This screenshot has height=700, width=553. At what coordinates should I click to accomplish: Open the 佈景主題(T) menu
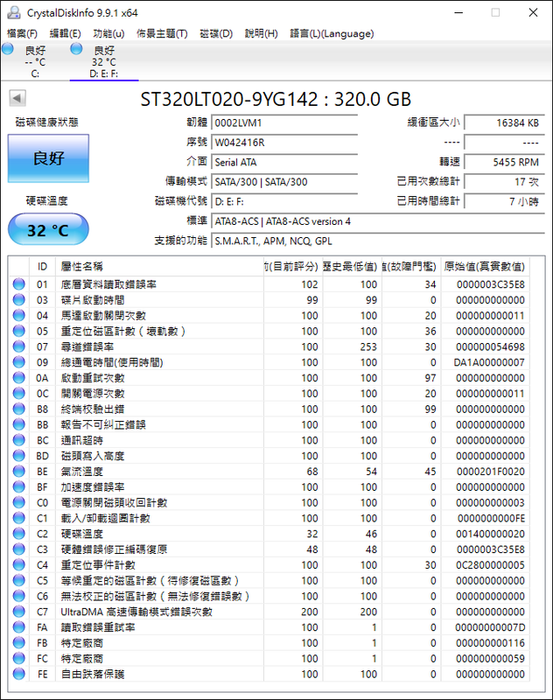[x=162, y=33]
